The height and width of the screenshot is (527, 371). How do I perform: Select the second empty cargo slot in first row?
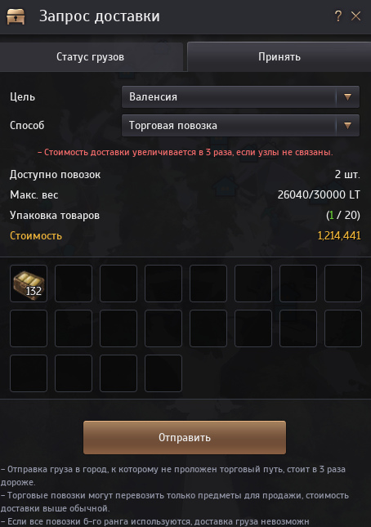pyautogui.click(x=118, y=284)
